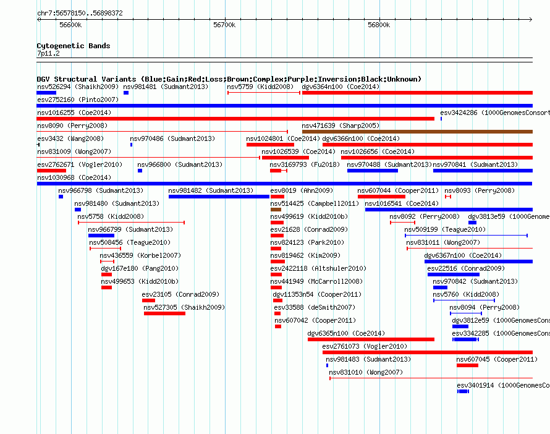Viewport: 550px width, 434px height.
Task: Open esv22516 (Conrad2009) variant
Action: (x=466, y=268)
